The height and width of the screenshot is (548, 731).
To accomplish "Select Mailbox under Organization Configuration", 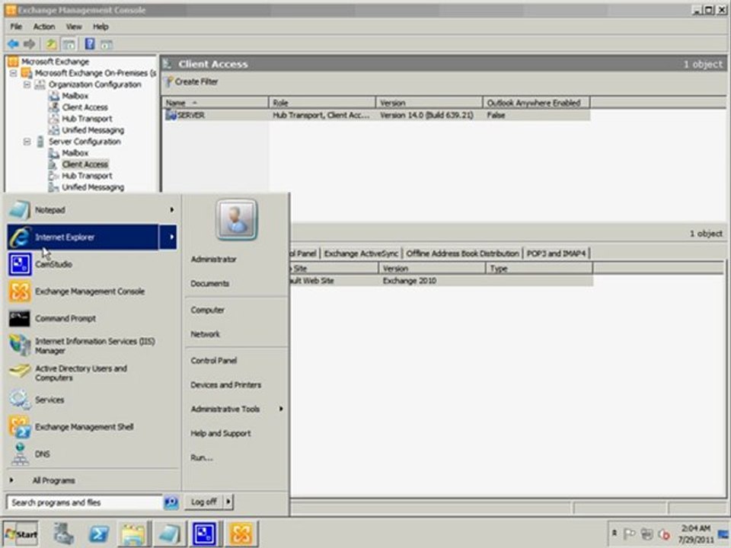I will (x=75, y=96).
